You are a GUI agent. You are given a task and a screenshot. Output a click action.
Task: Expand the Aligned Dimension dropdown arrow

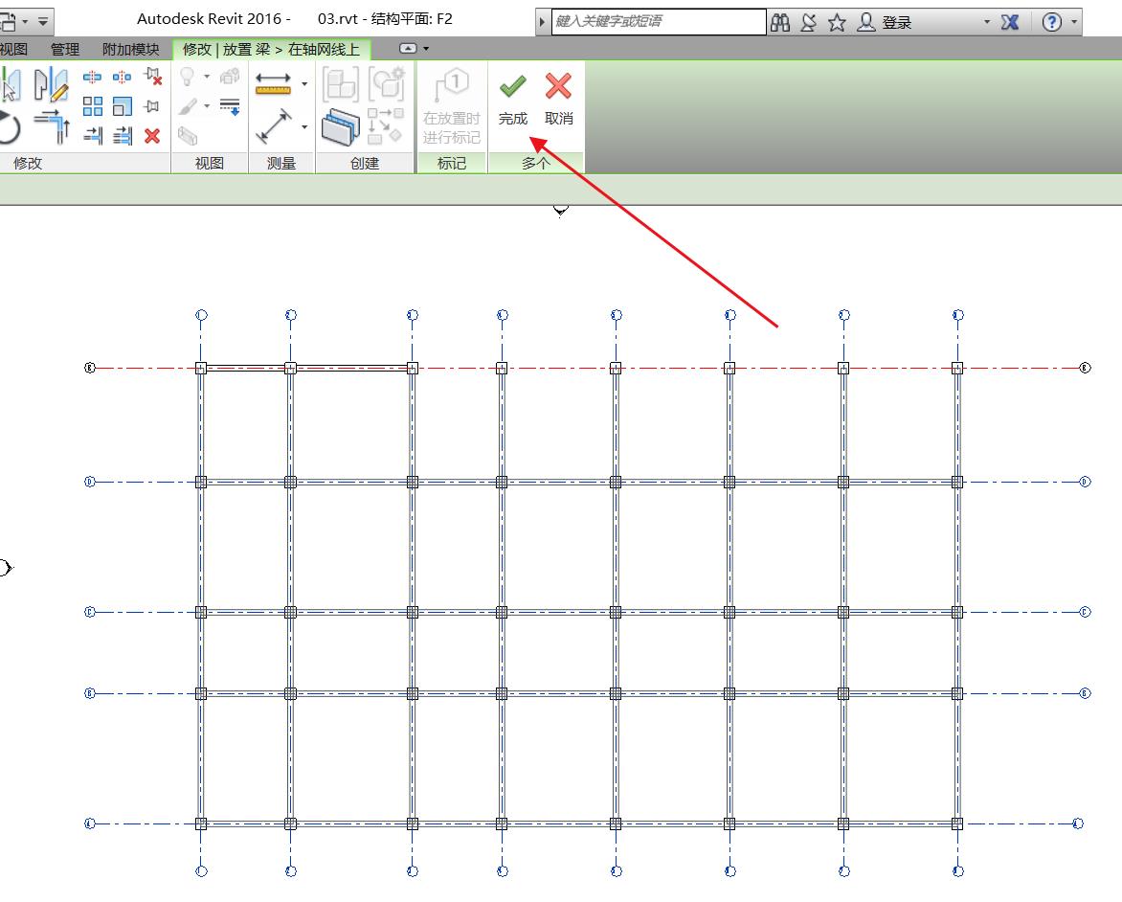(x=304, y=84)
